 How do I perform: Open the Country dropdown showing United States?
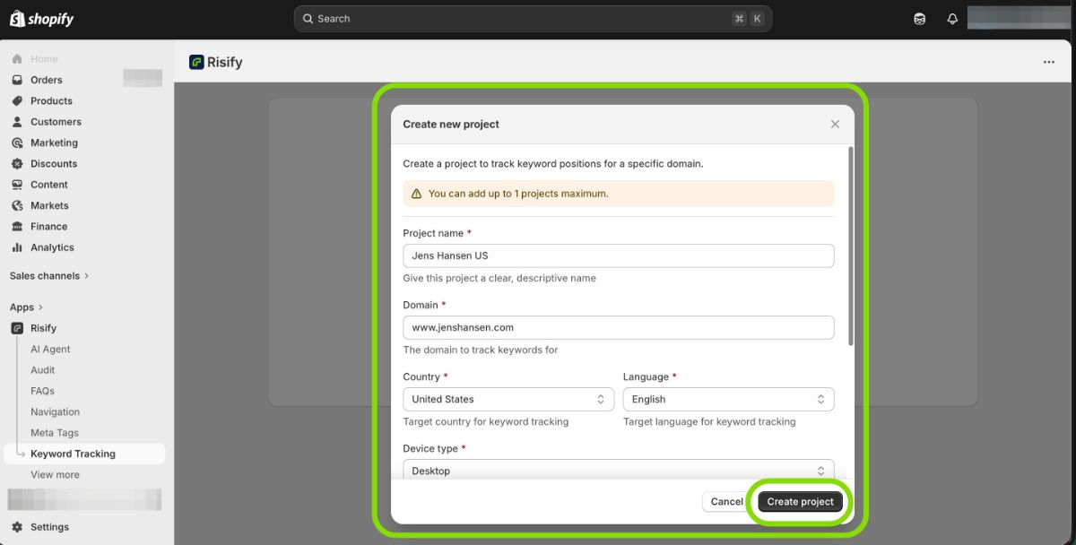click(508, 399)
